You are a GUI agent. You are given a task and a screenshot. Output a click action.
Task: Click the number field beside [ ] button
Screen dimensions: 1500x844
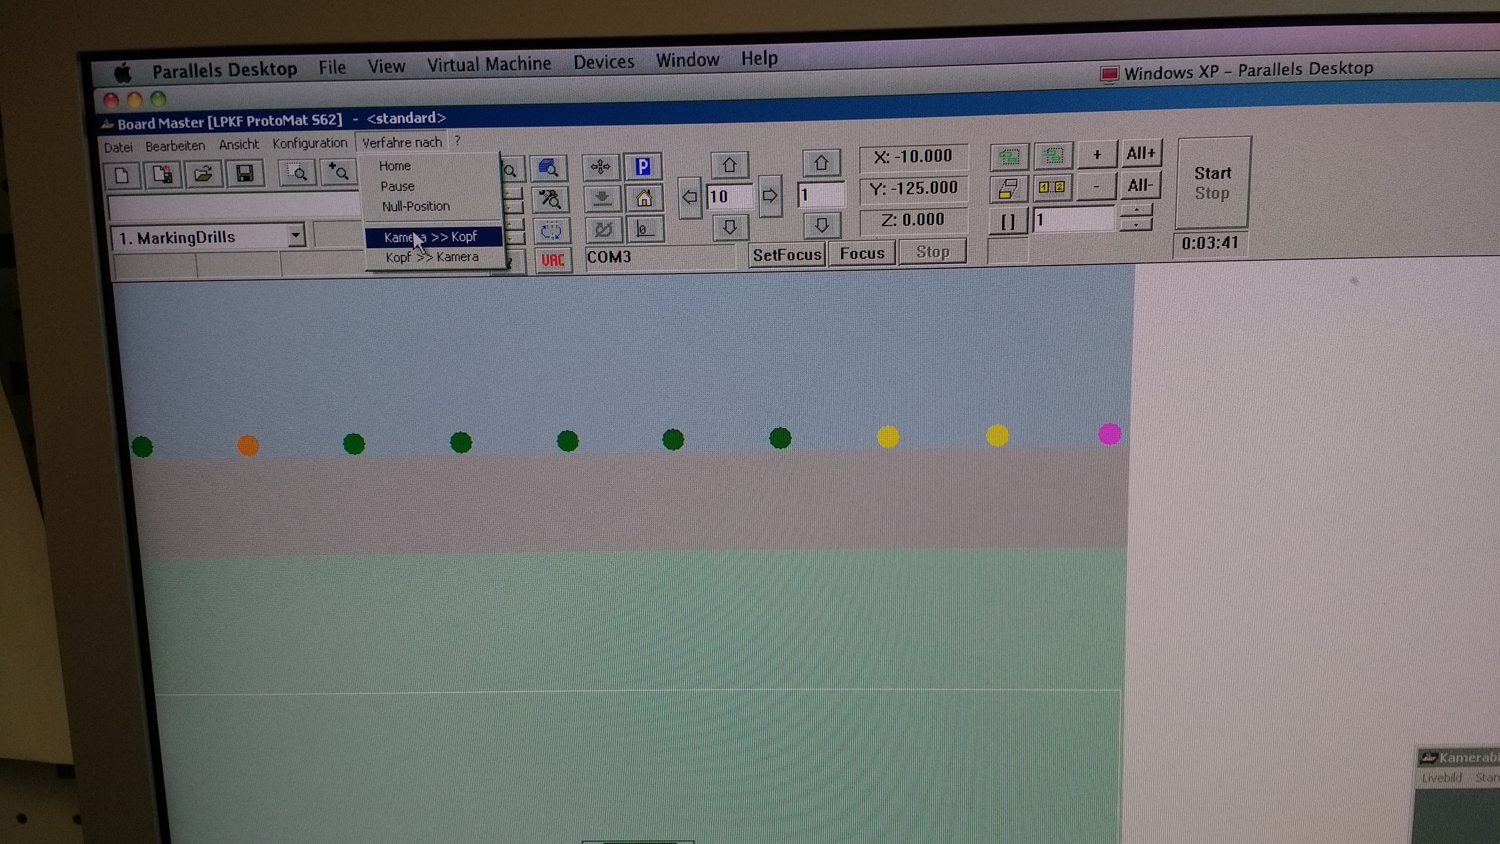[1073, 220]
